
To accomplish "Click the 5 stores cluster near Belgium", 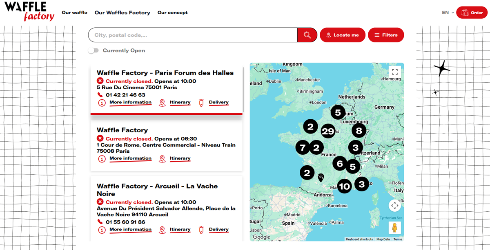I will pyautogui.click(x=338, y=112).
